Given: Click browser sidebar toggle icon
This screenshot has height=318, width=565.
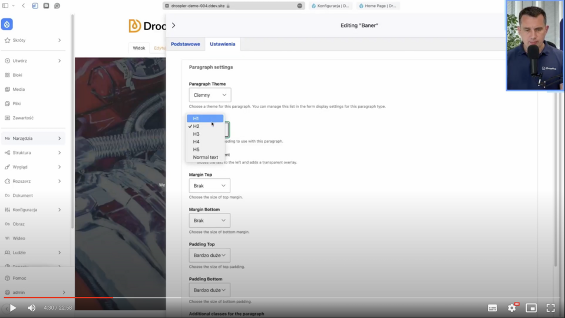Looking at the screenshot, I should [5, 6].
